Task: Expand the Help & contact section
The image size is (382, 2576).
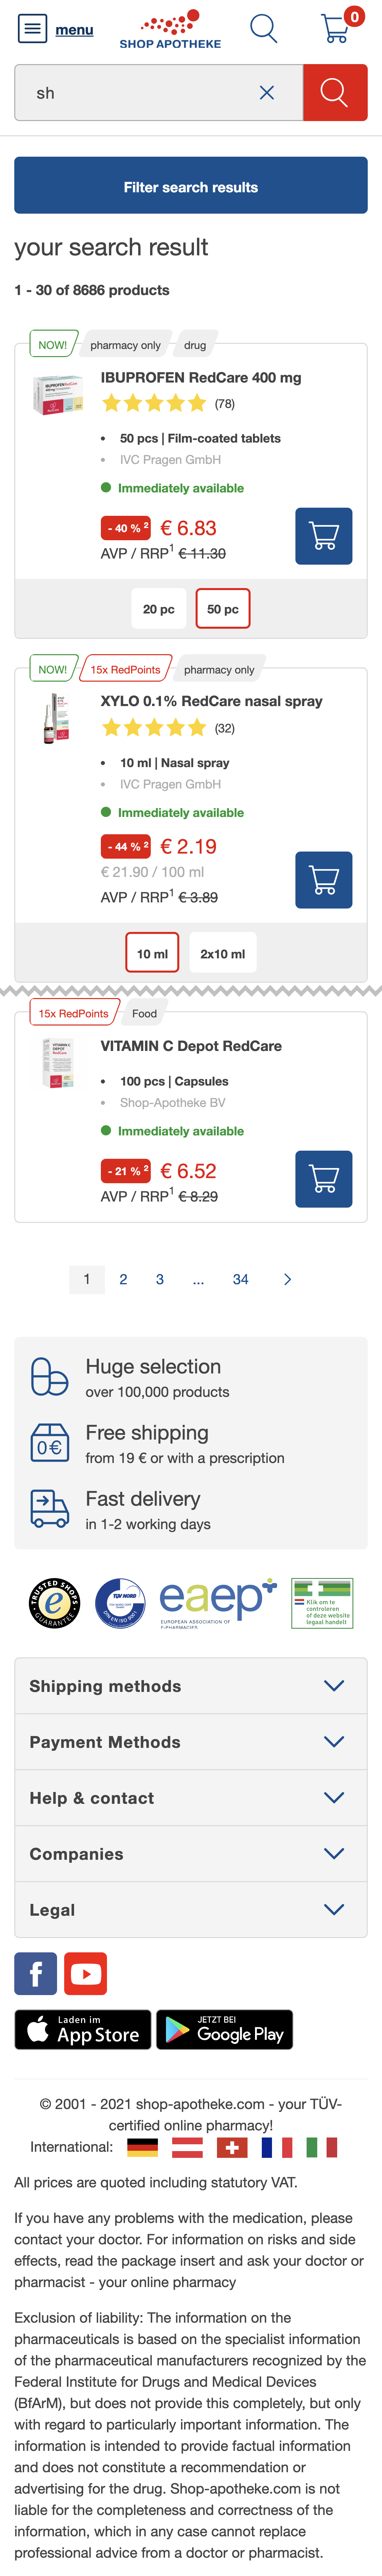Action: 191,1798
